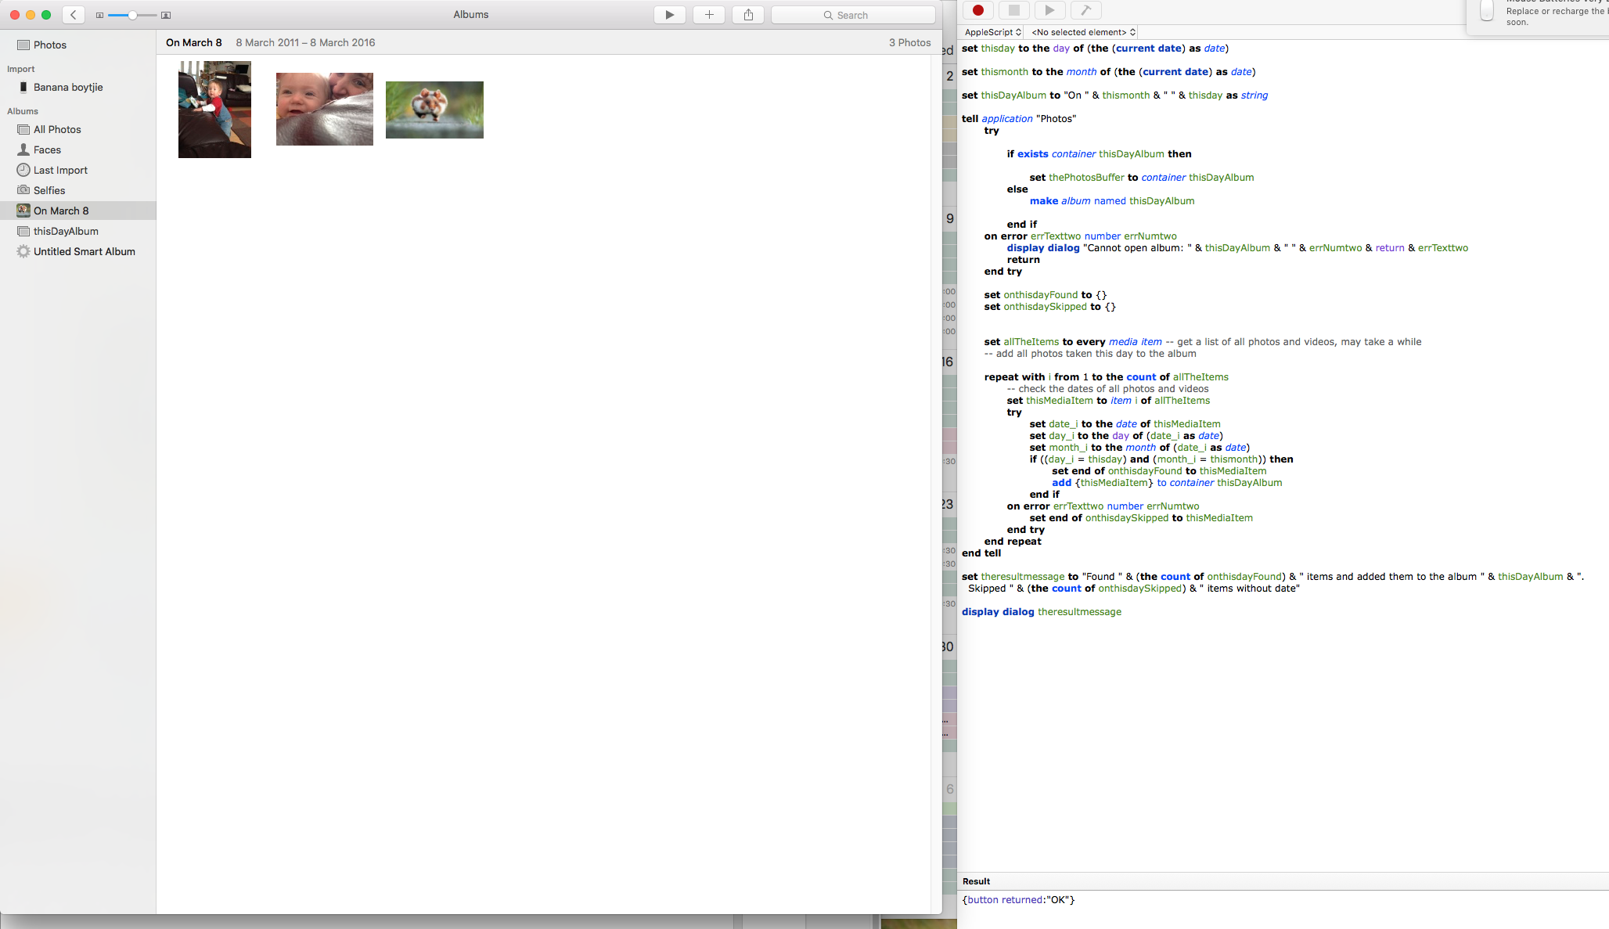
Task: Click the back arrow in Photos toolbar
Action: [x=73, y=15]
